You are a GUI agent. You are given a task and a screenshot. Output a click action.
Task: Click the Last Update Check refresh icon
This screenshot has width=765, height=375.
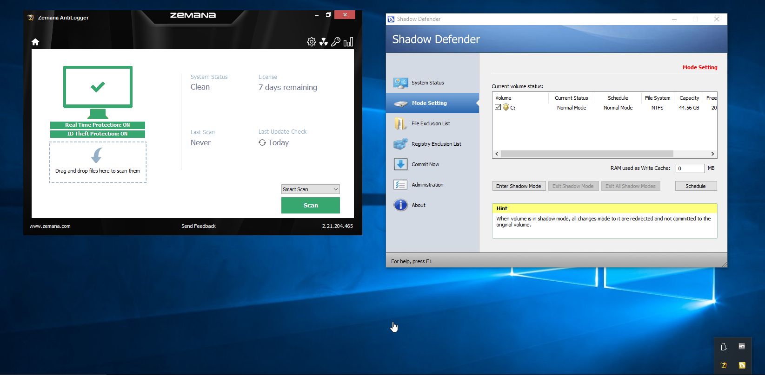tap(262, 142)
